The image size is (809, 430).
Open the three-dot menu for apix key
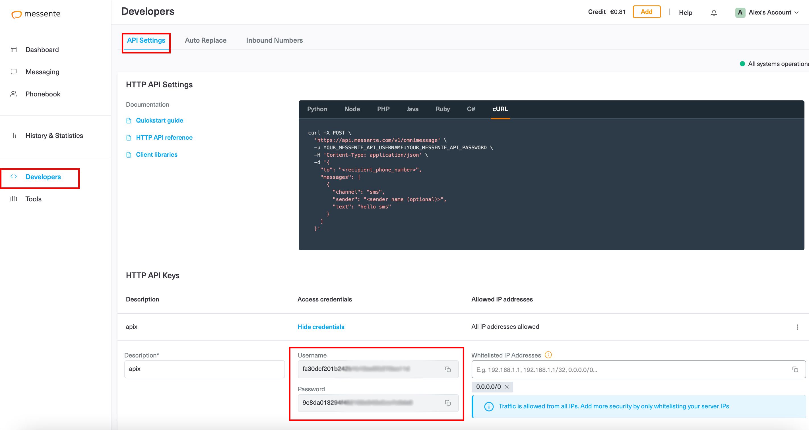pos(797,327)
